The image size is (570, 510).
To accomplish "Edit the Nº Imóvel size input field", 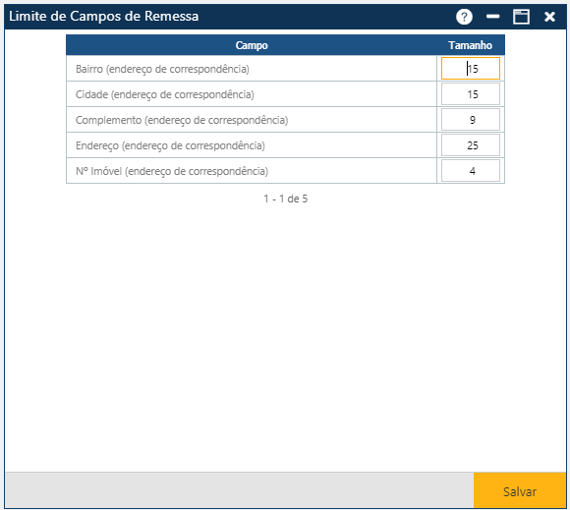I will [471, 170].
